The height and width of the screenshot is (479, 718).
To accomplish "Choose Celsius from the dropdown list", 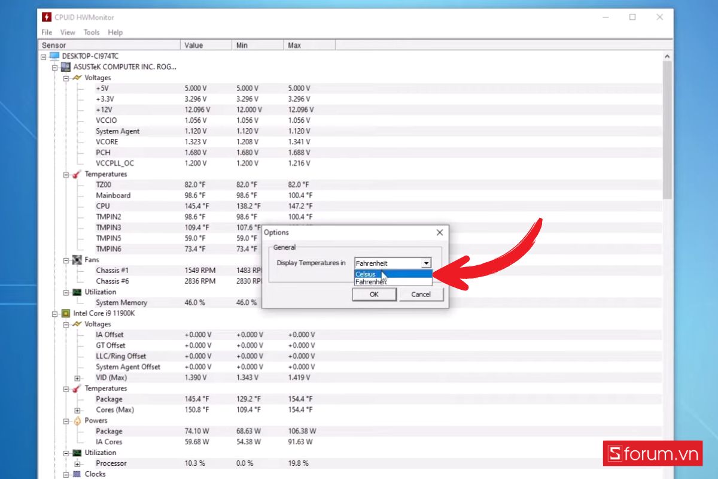I will coord(393,274).
